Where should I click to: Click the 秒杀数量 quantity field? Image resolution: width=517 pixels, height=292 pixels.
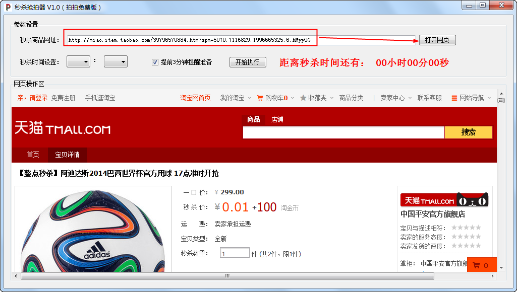[x=235, y=253]
